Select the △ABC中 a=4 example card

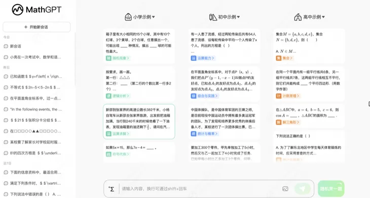point(309,116)
